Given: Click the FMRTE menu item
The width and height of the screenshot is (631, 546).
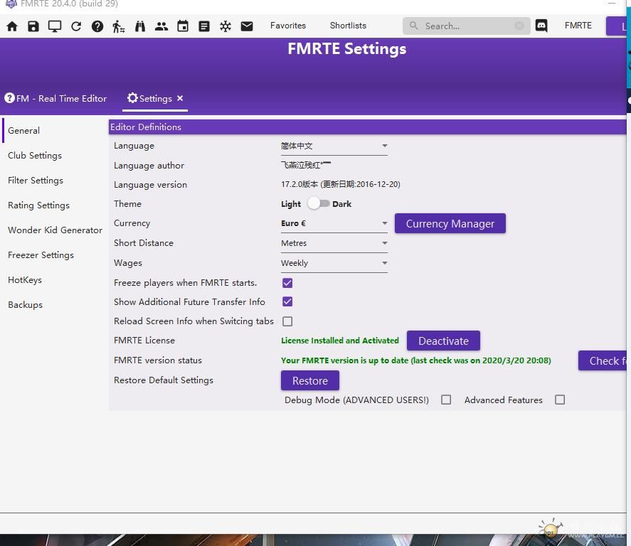Looking at the screenshot, I should click(x=578, y=26).
